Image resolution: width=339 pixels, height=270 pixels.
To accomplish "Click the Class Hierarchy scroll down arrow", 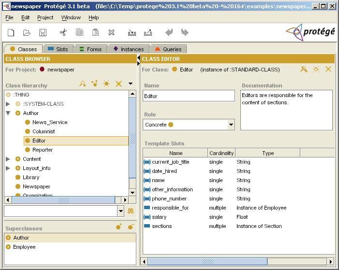I will coord(133,192).
